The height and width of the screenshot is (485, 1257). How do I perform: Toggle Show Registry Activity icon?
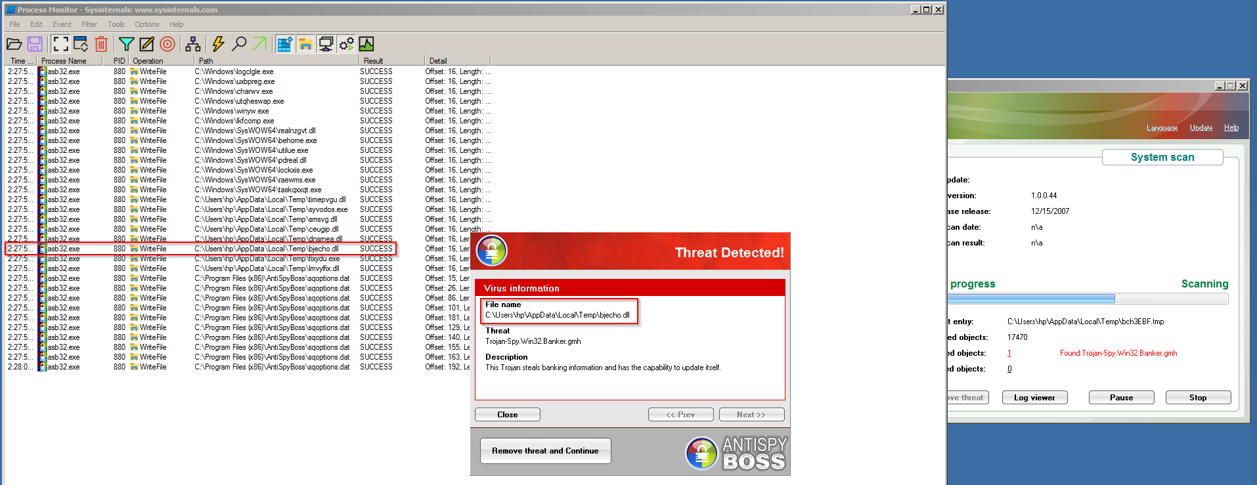click(x=284, y=44)
